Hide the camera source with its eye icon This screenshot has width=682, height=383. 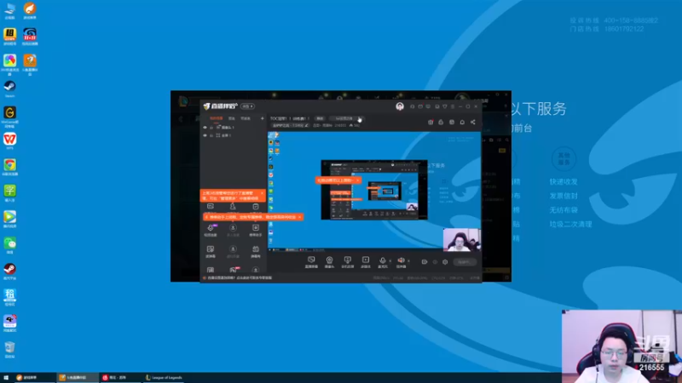tap(205, 128)
